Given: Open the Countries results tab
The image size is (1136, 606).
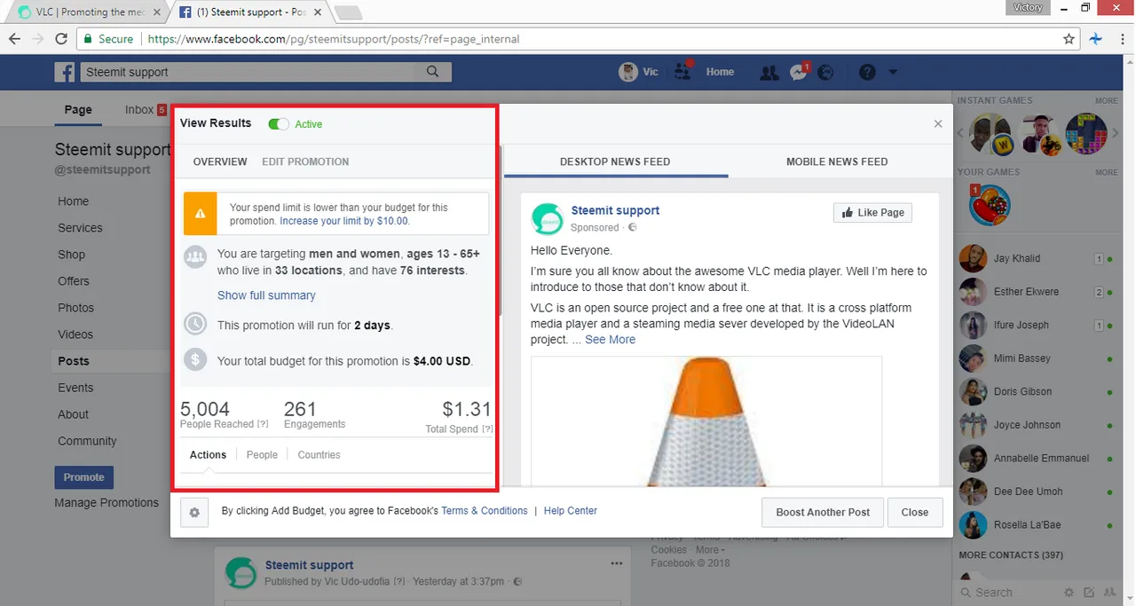Looking at the screenshot, I should [319, 454].
